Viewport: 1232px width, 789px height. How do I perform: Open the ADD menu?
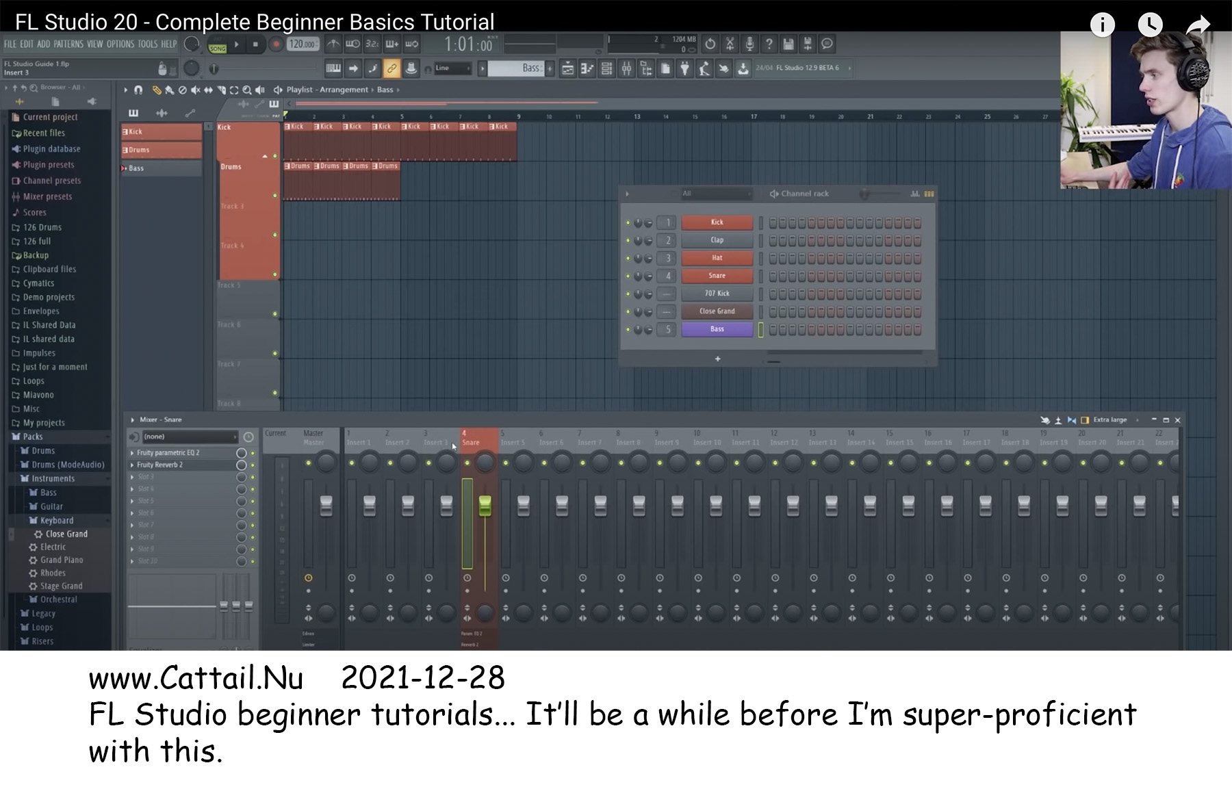(44, 44)
